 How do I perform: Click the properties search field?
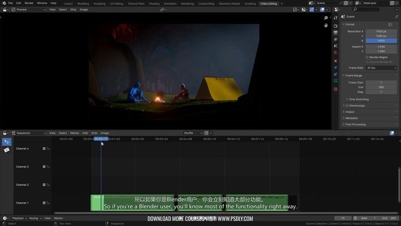[366, 9]
